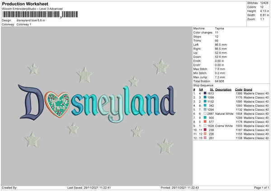Click the 'Created By:' footer label

(9, 188)
